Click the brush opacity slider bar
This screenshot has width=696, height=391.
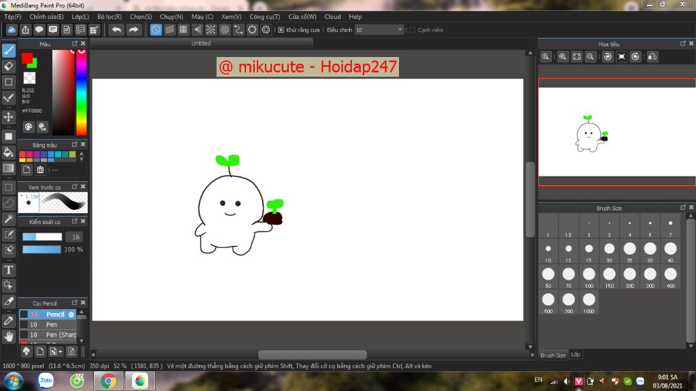pyautogui.click(x=41, y=249)
